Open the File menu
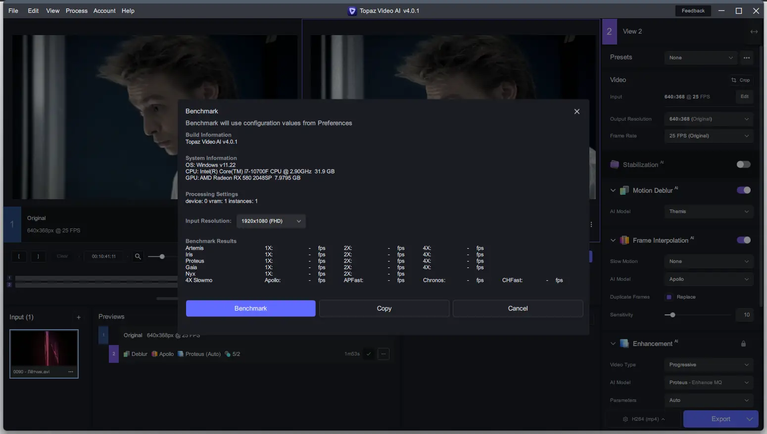 coord(13,11)
